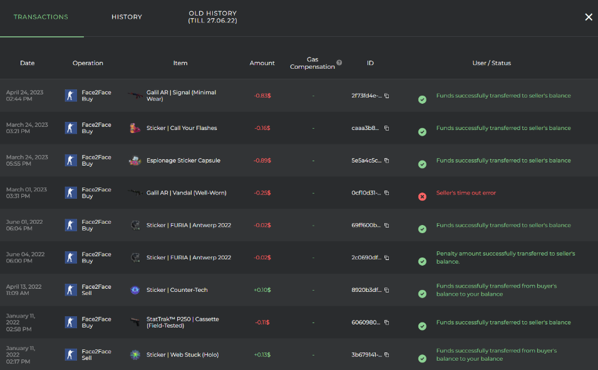
Task: Click Sticker | Web Stuck (Holo) item name
Action: 182,355
